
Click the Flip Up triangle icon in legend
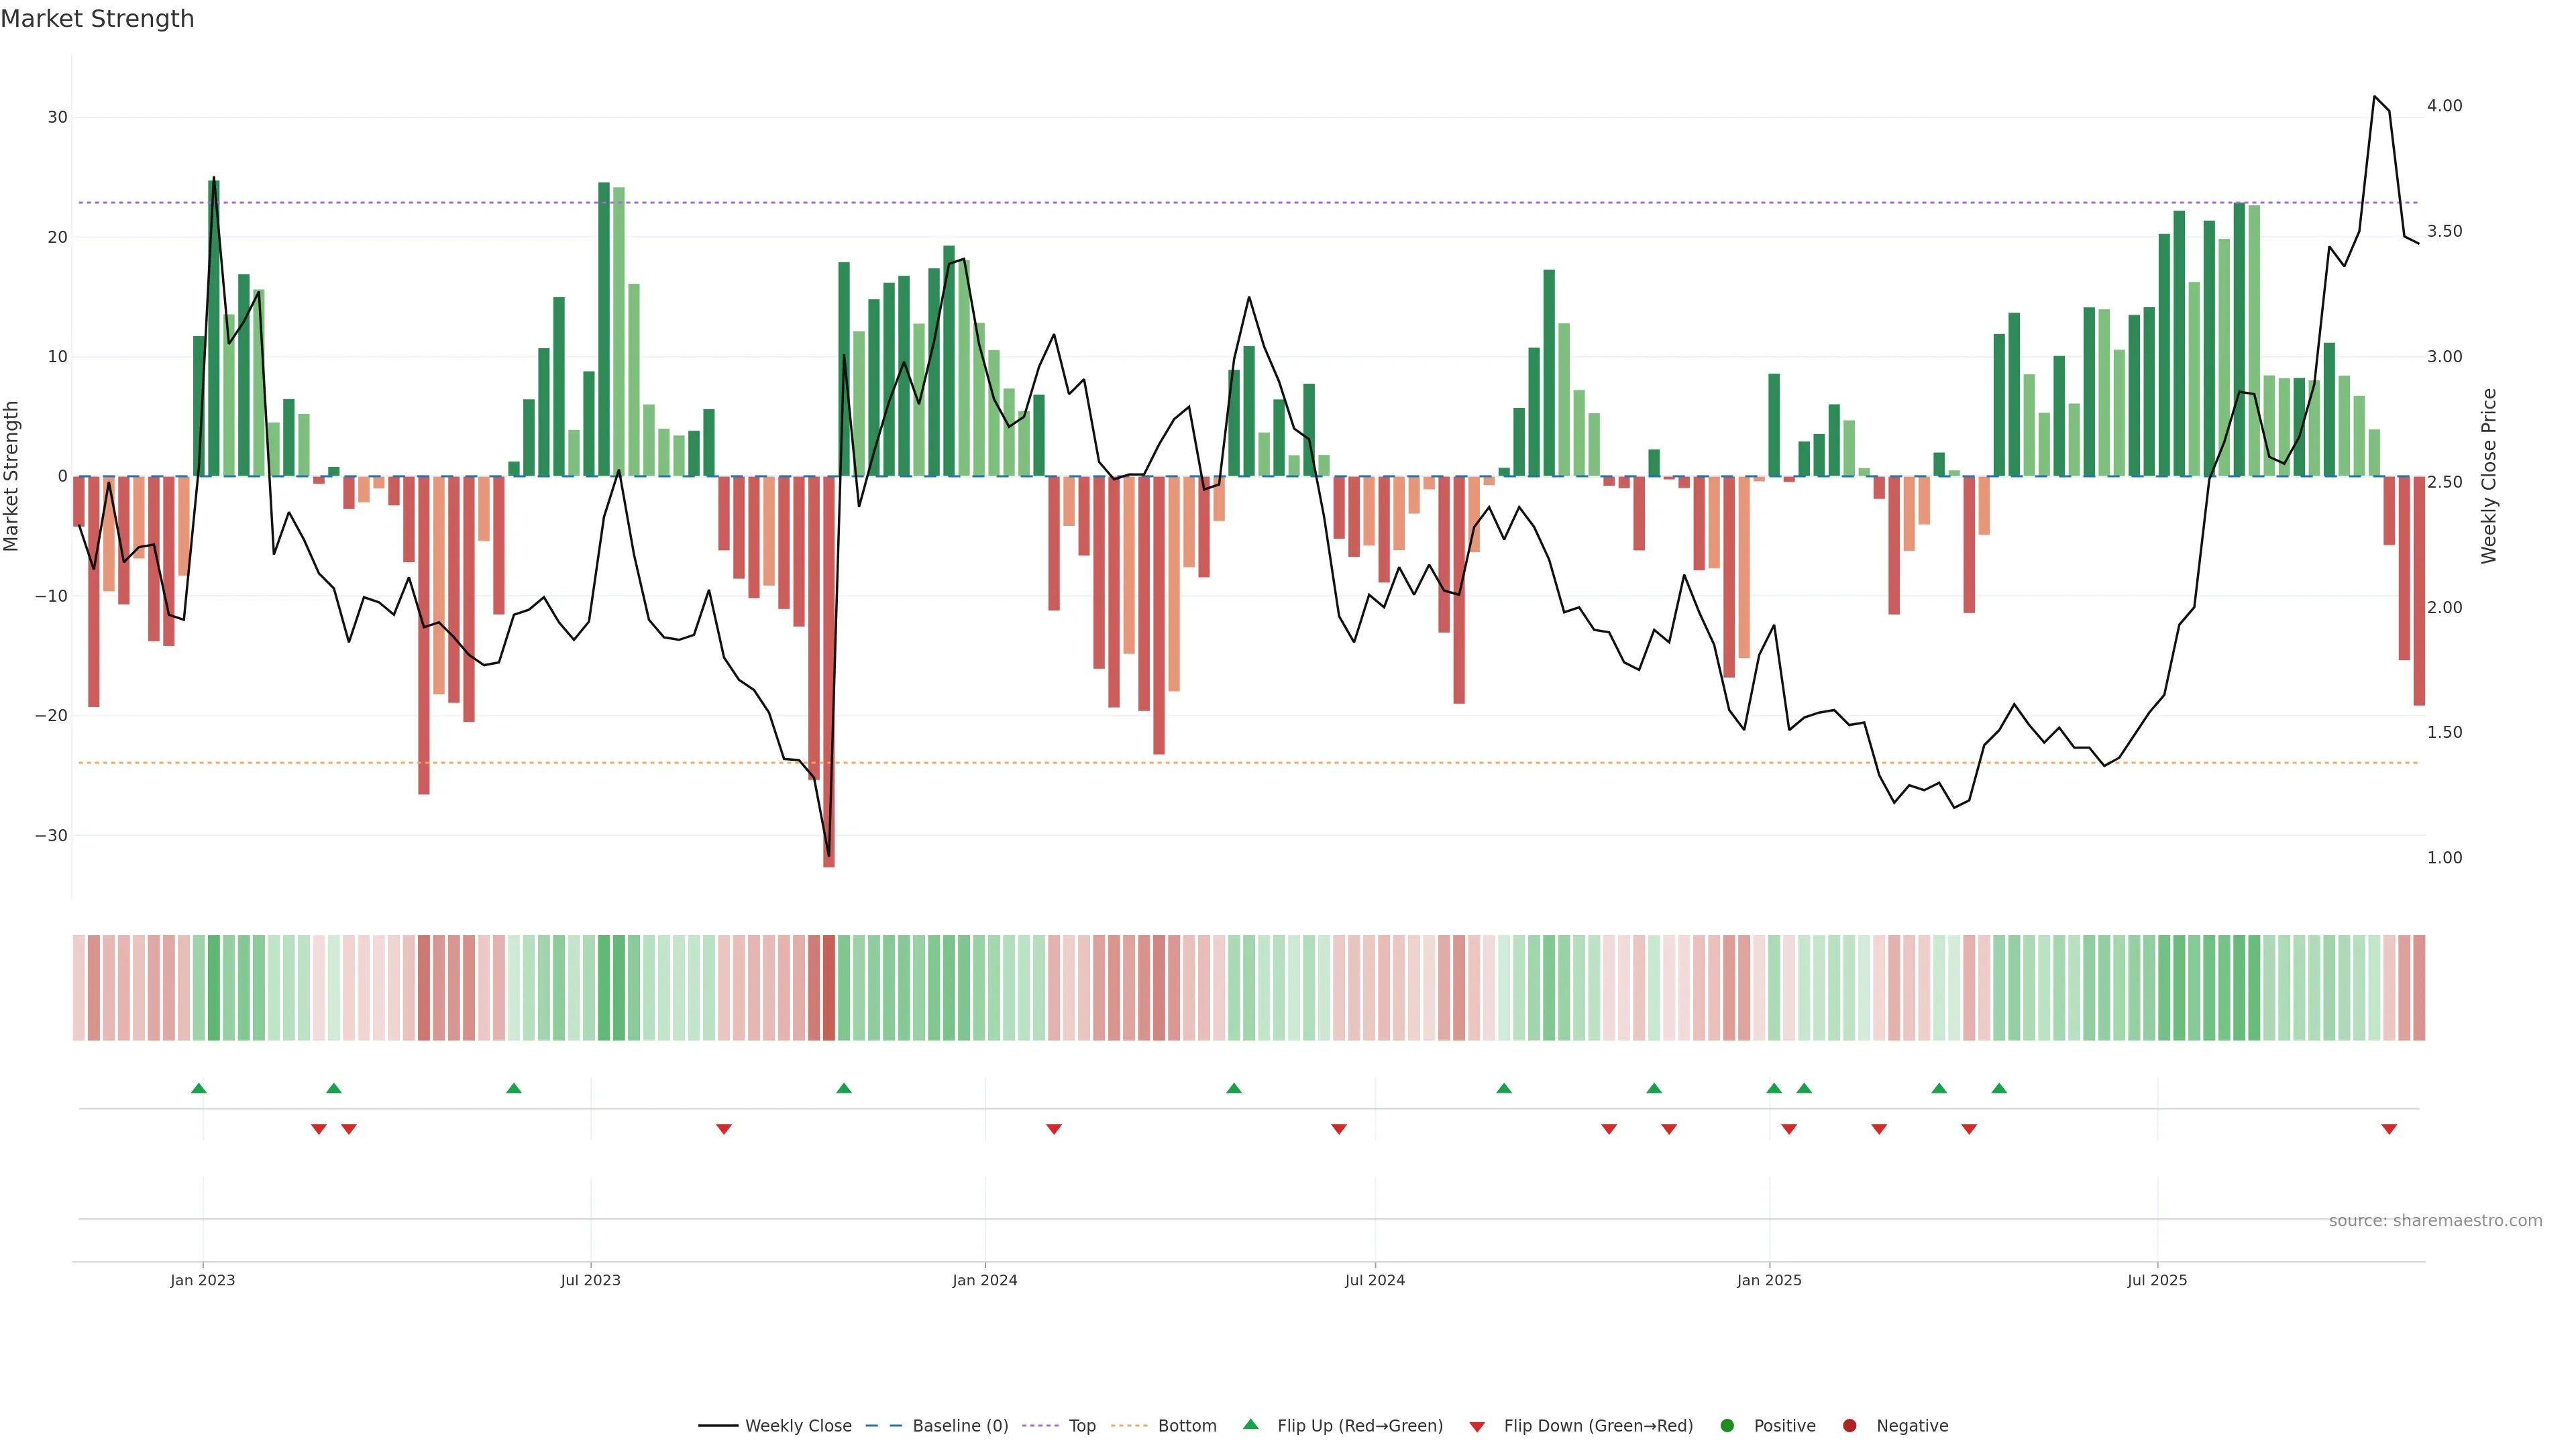click(x=1250, y=1424)
